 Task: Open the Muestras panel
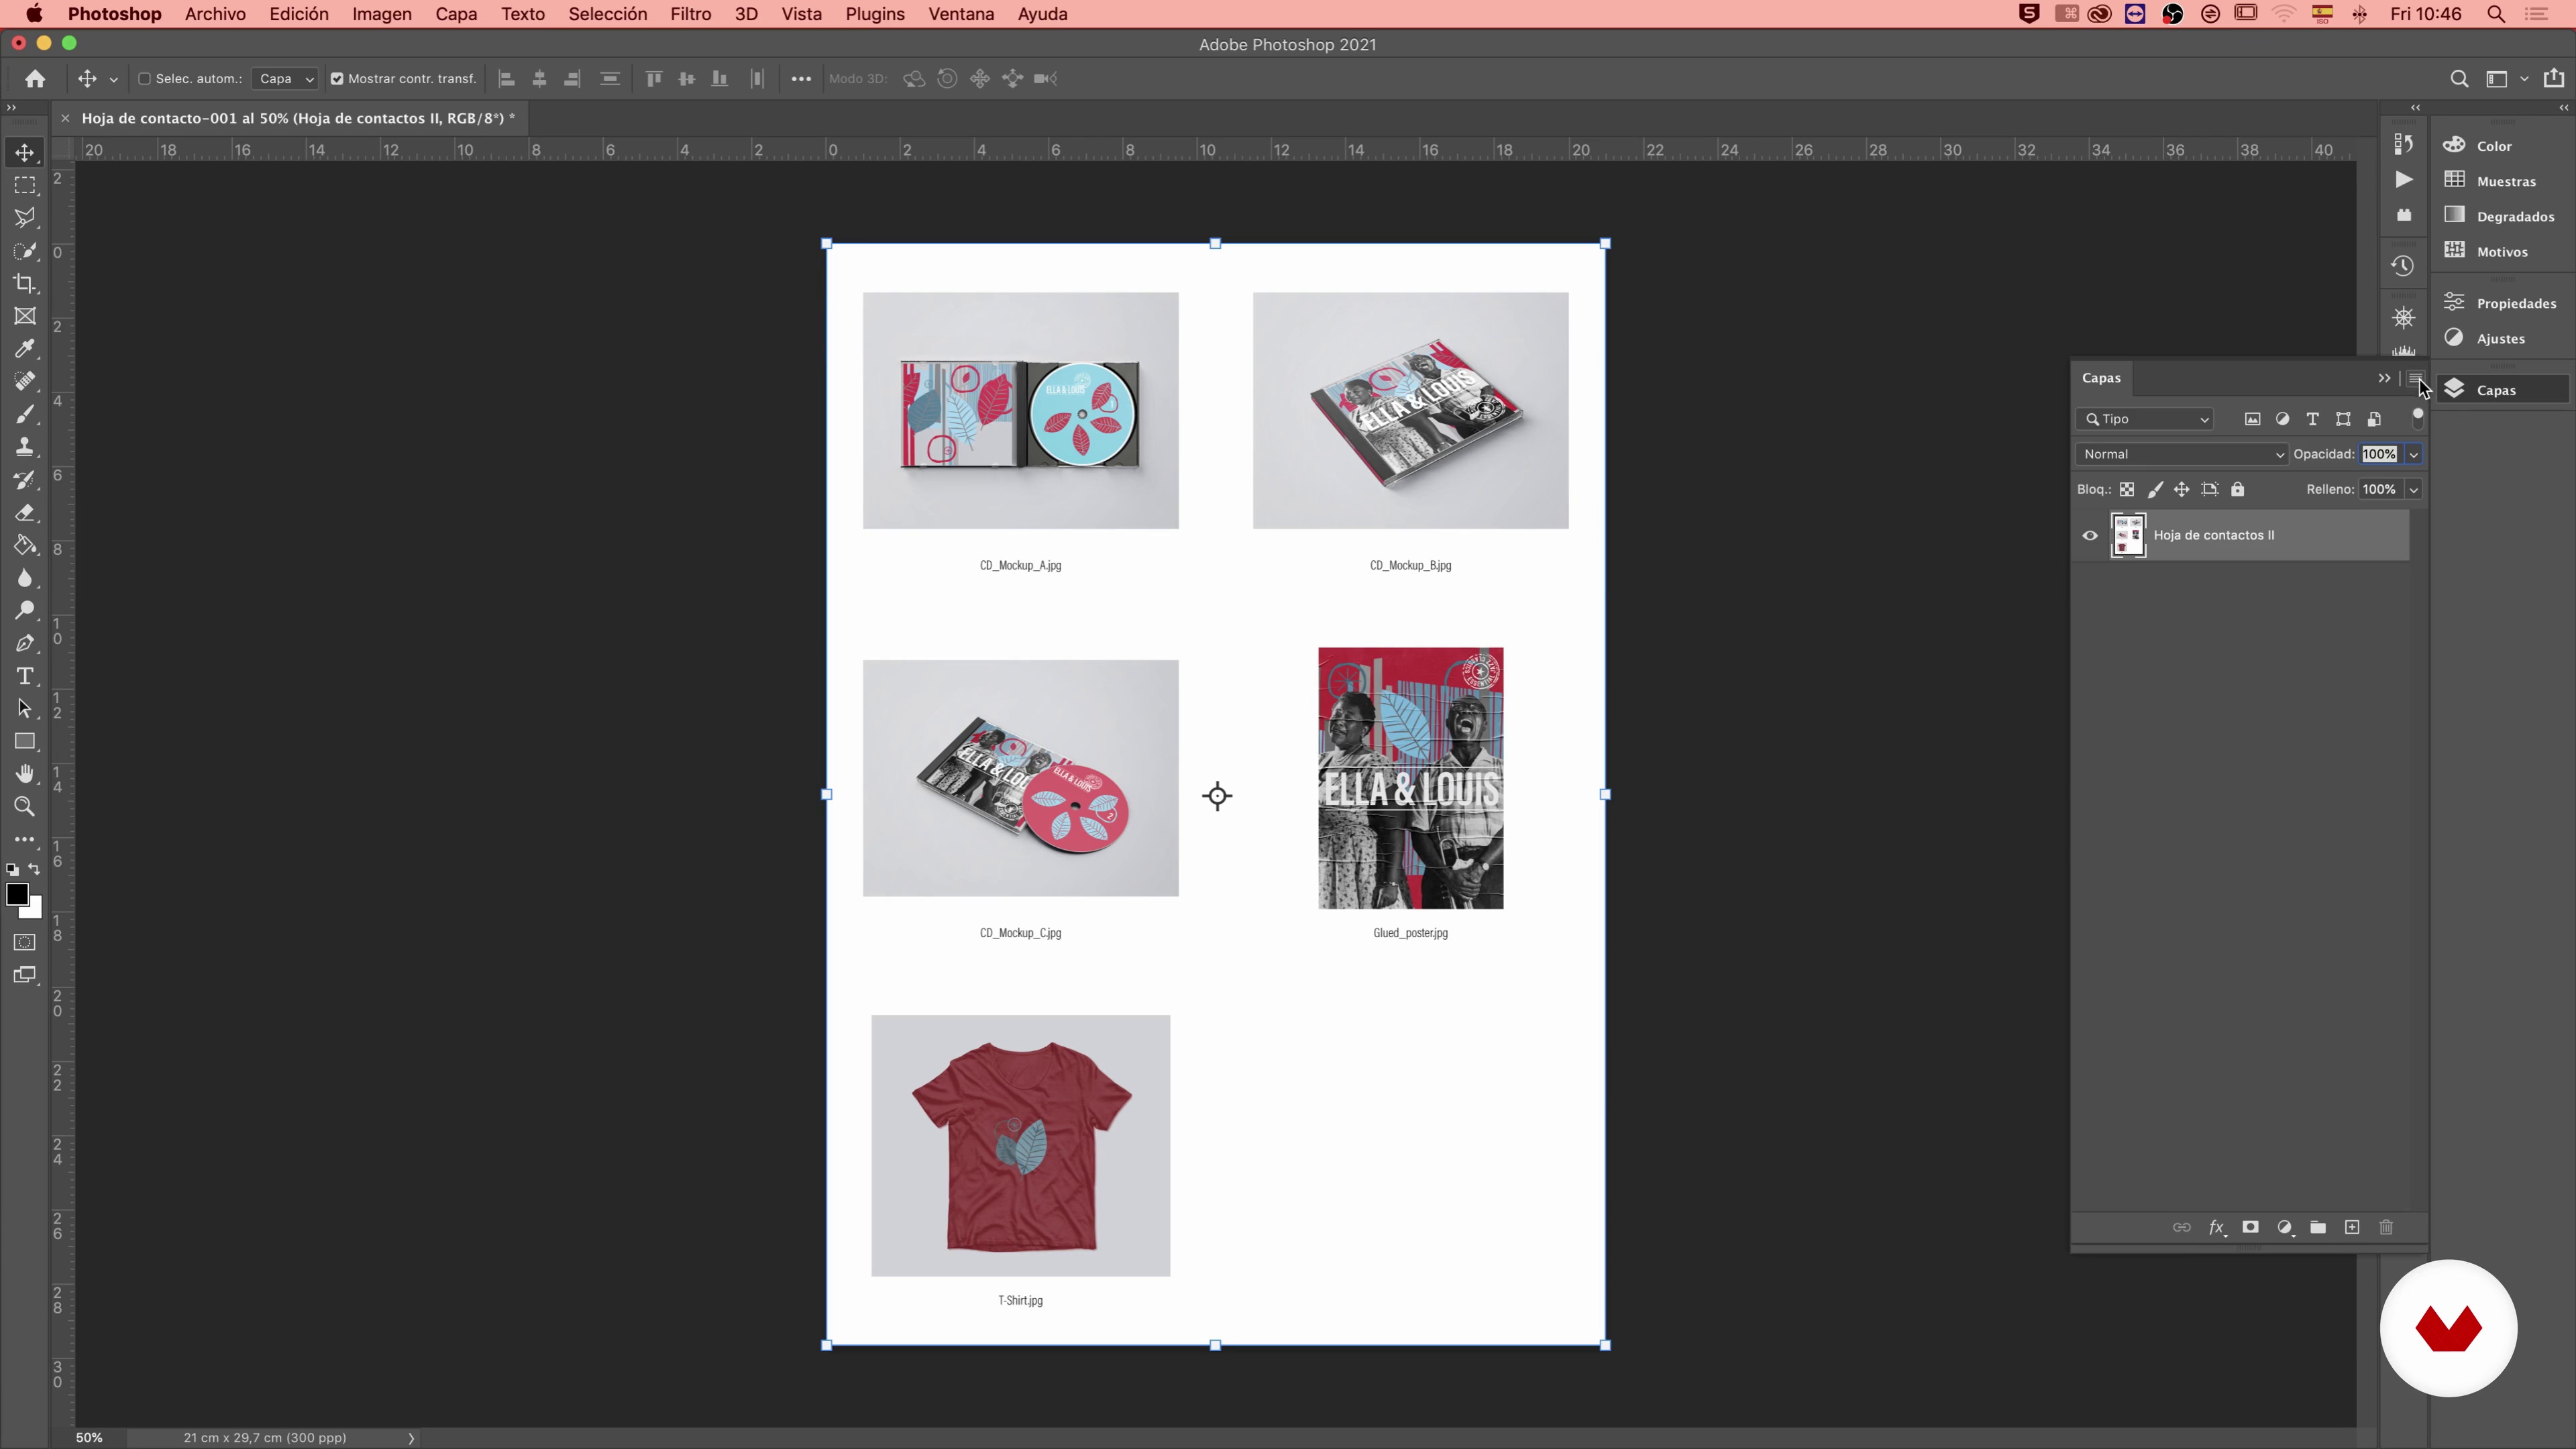tap(2505, 181)
